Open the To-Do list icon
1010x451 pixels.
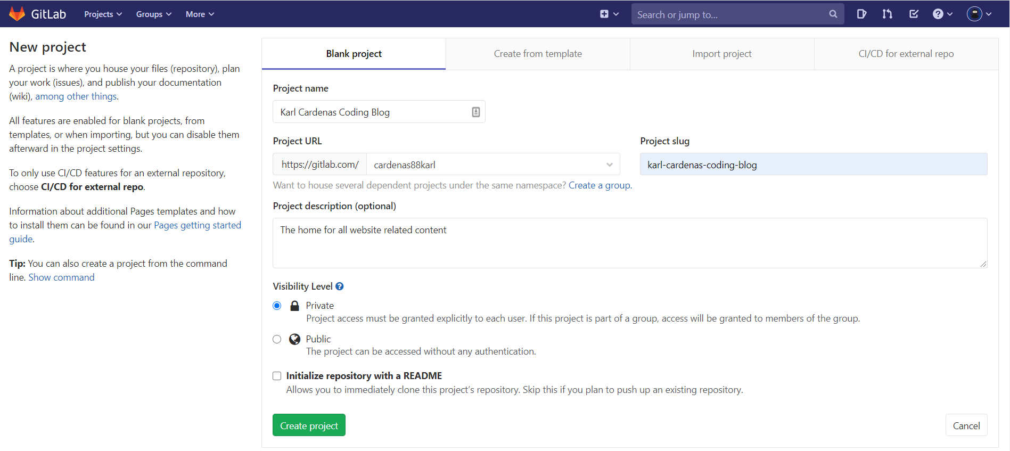pyautogui.click(x=914, y=14)
